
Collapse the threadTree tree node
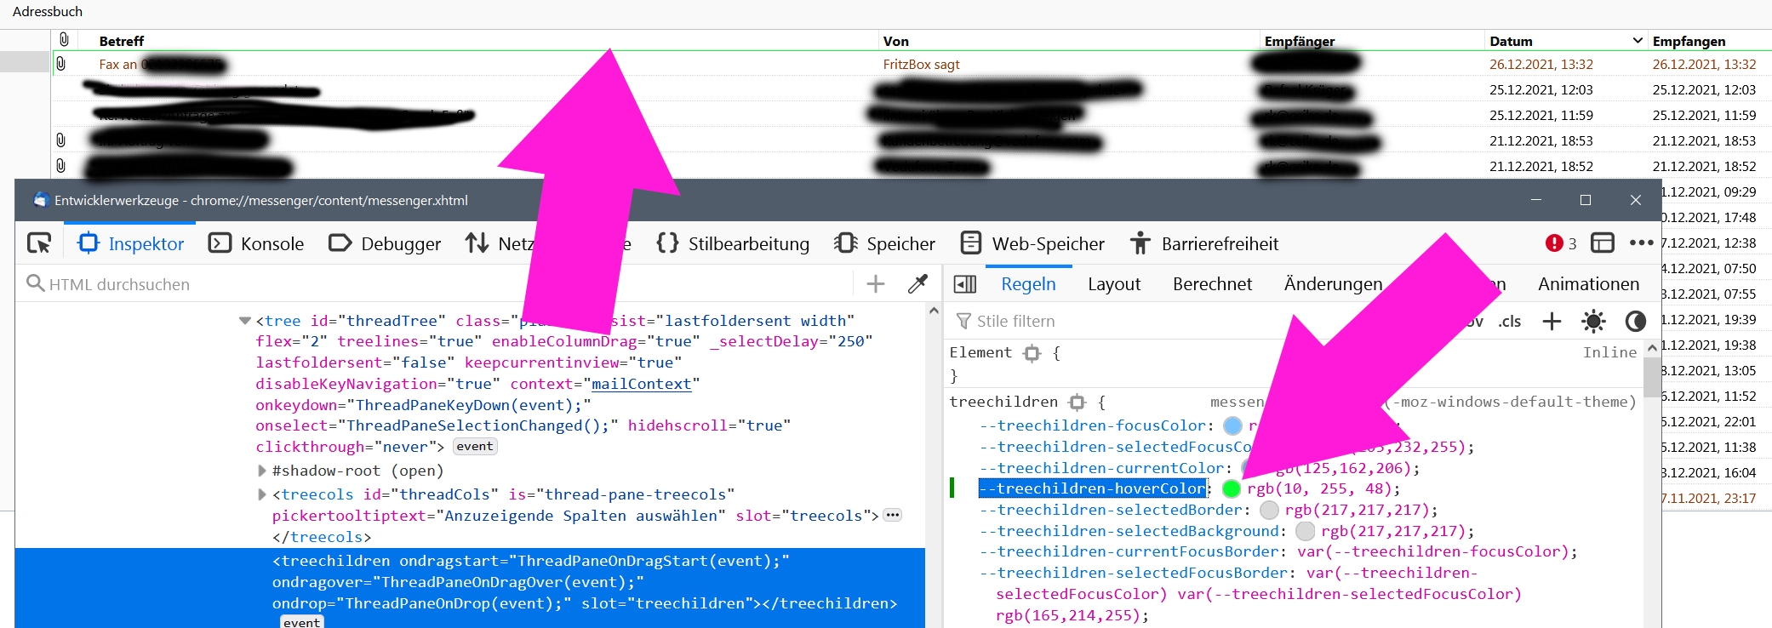pyautogui.click(x=245, y=321)
